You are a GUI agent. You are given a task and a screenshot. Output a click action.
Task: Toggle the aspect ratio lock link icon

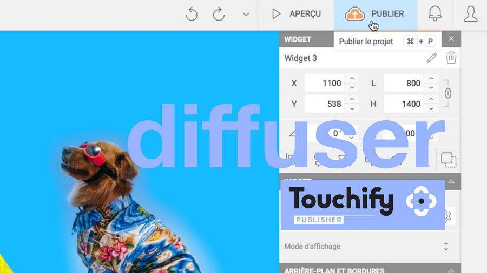pyautogui.click(x=447, y=93)
